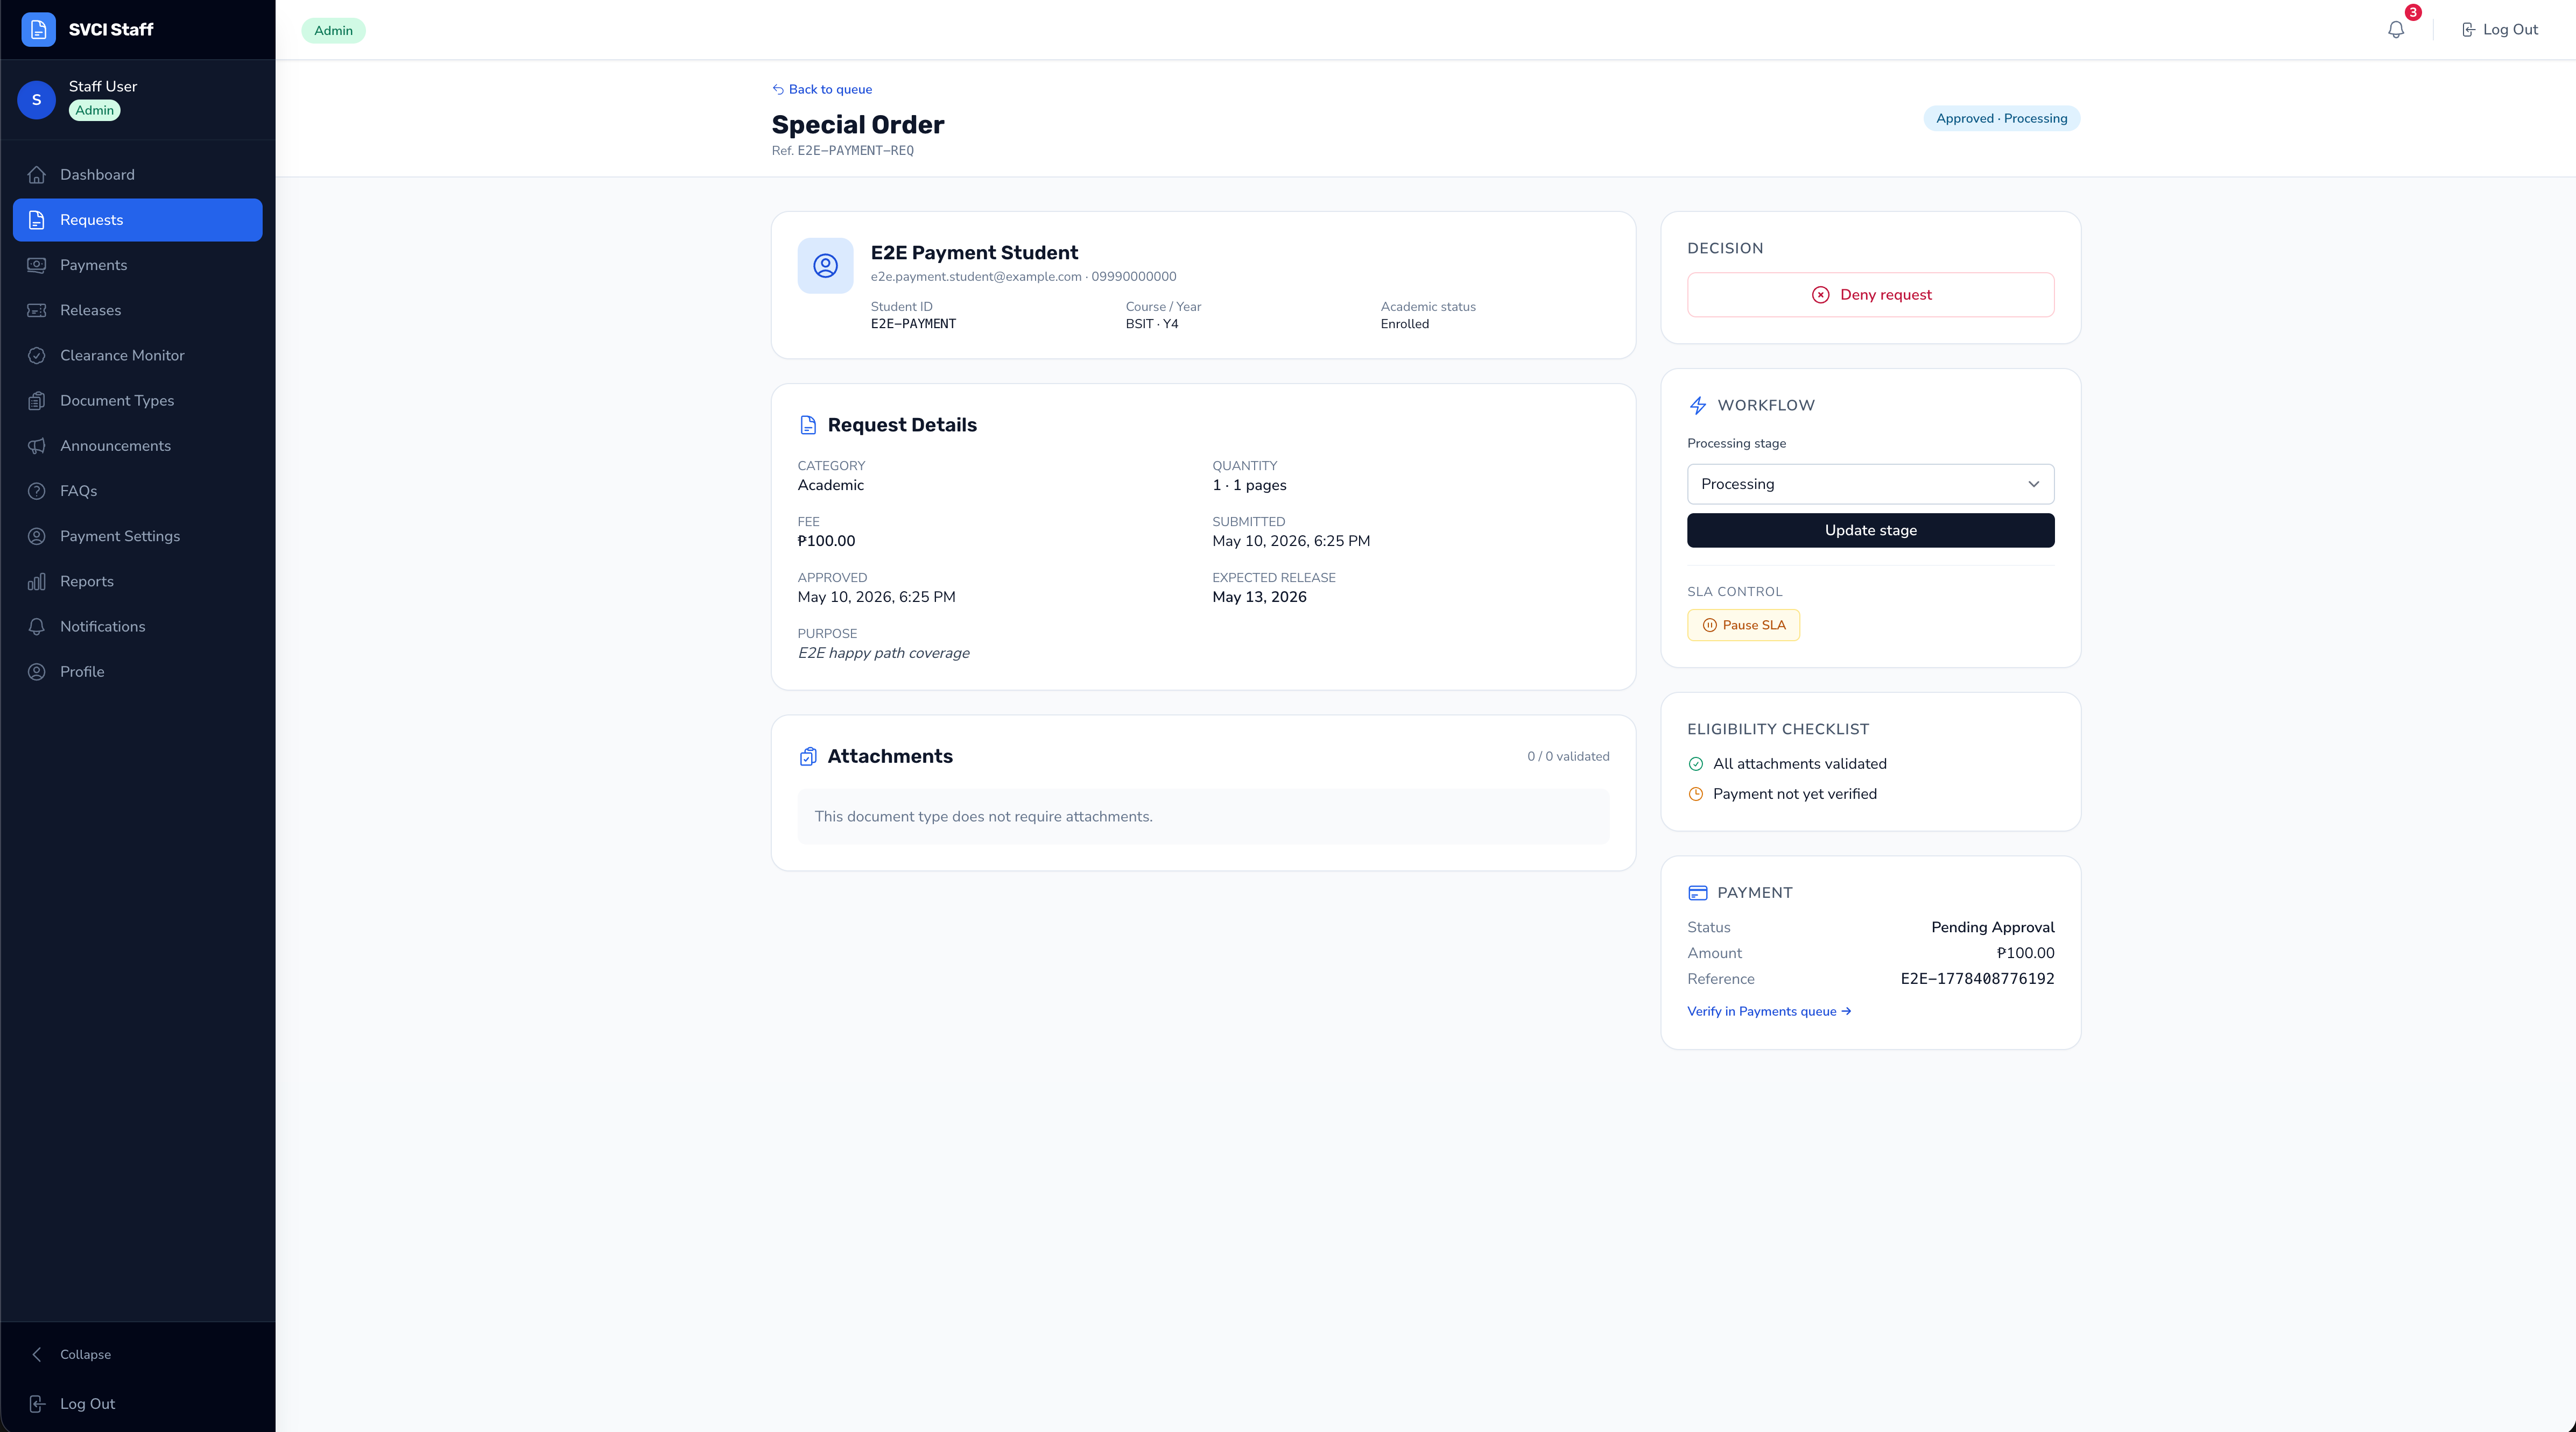Image resolution: width=2576 pixels, height=1432 pixels.
Task: Open the Announcements page
Action: tap(137, 446)
